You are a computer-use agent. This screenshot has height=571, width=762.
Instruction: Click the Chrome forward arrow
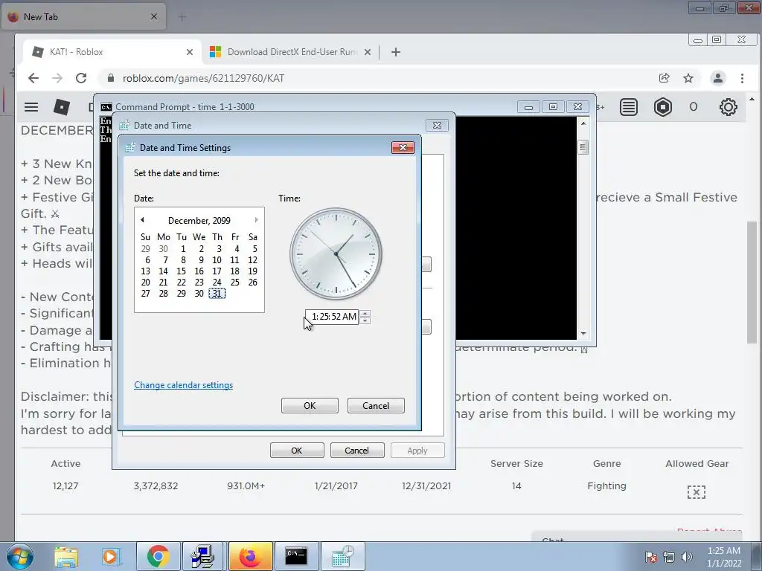click(x=57, y=78)
